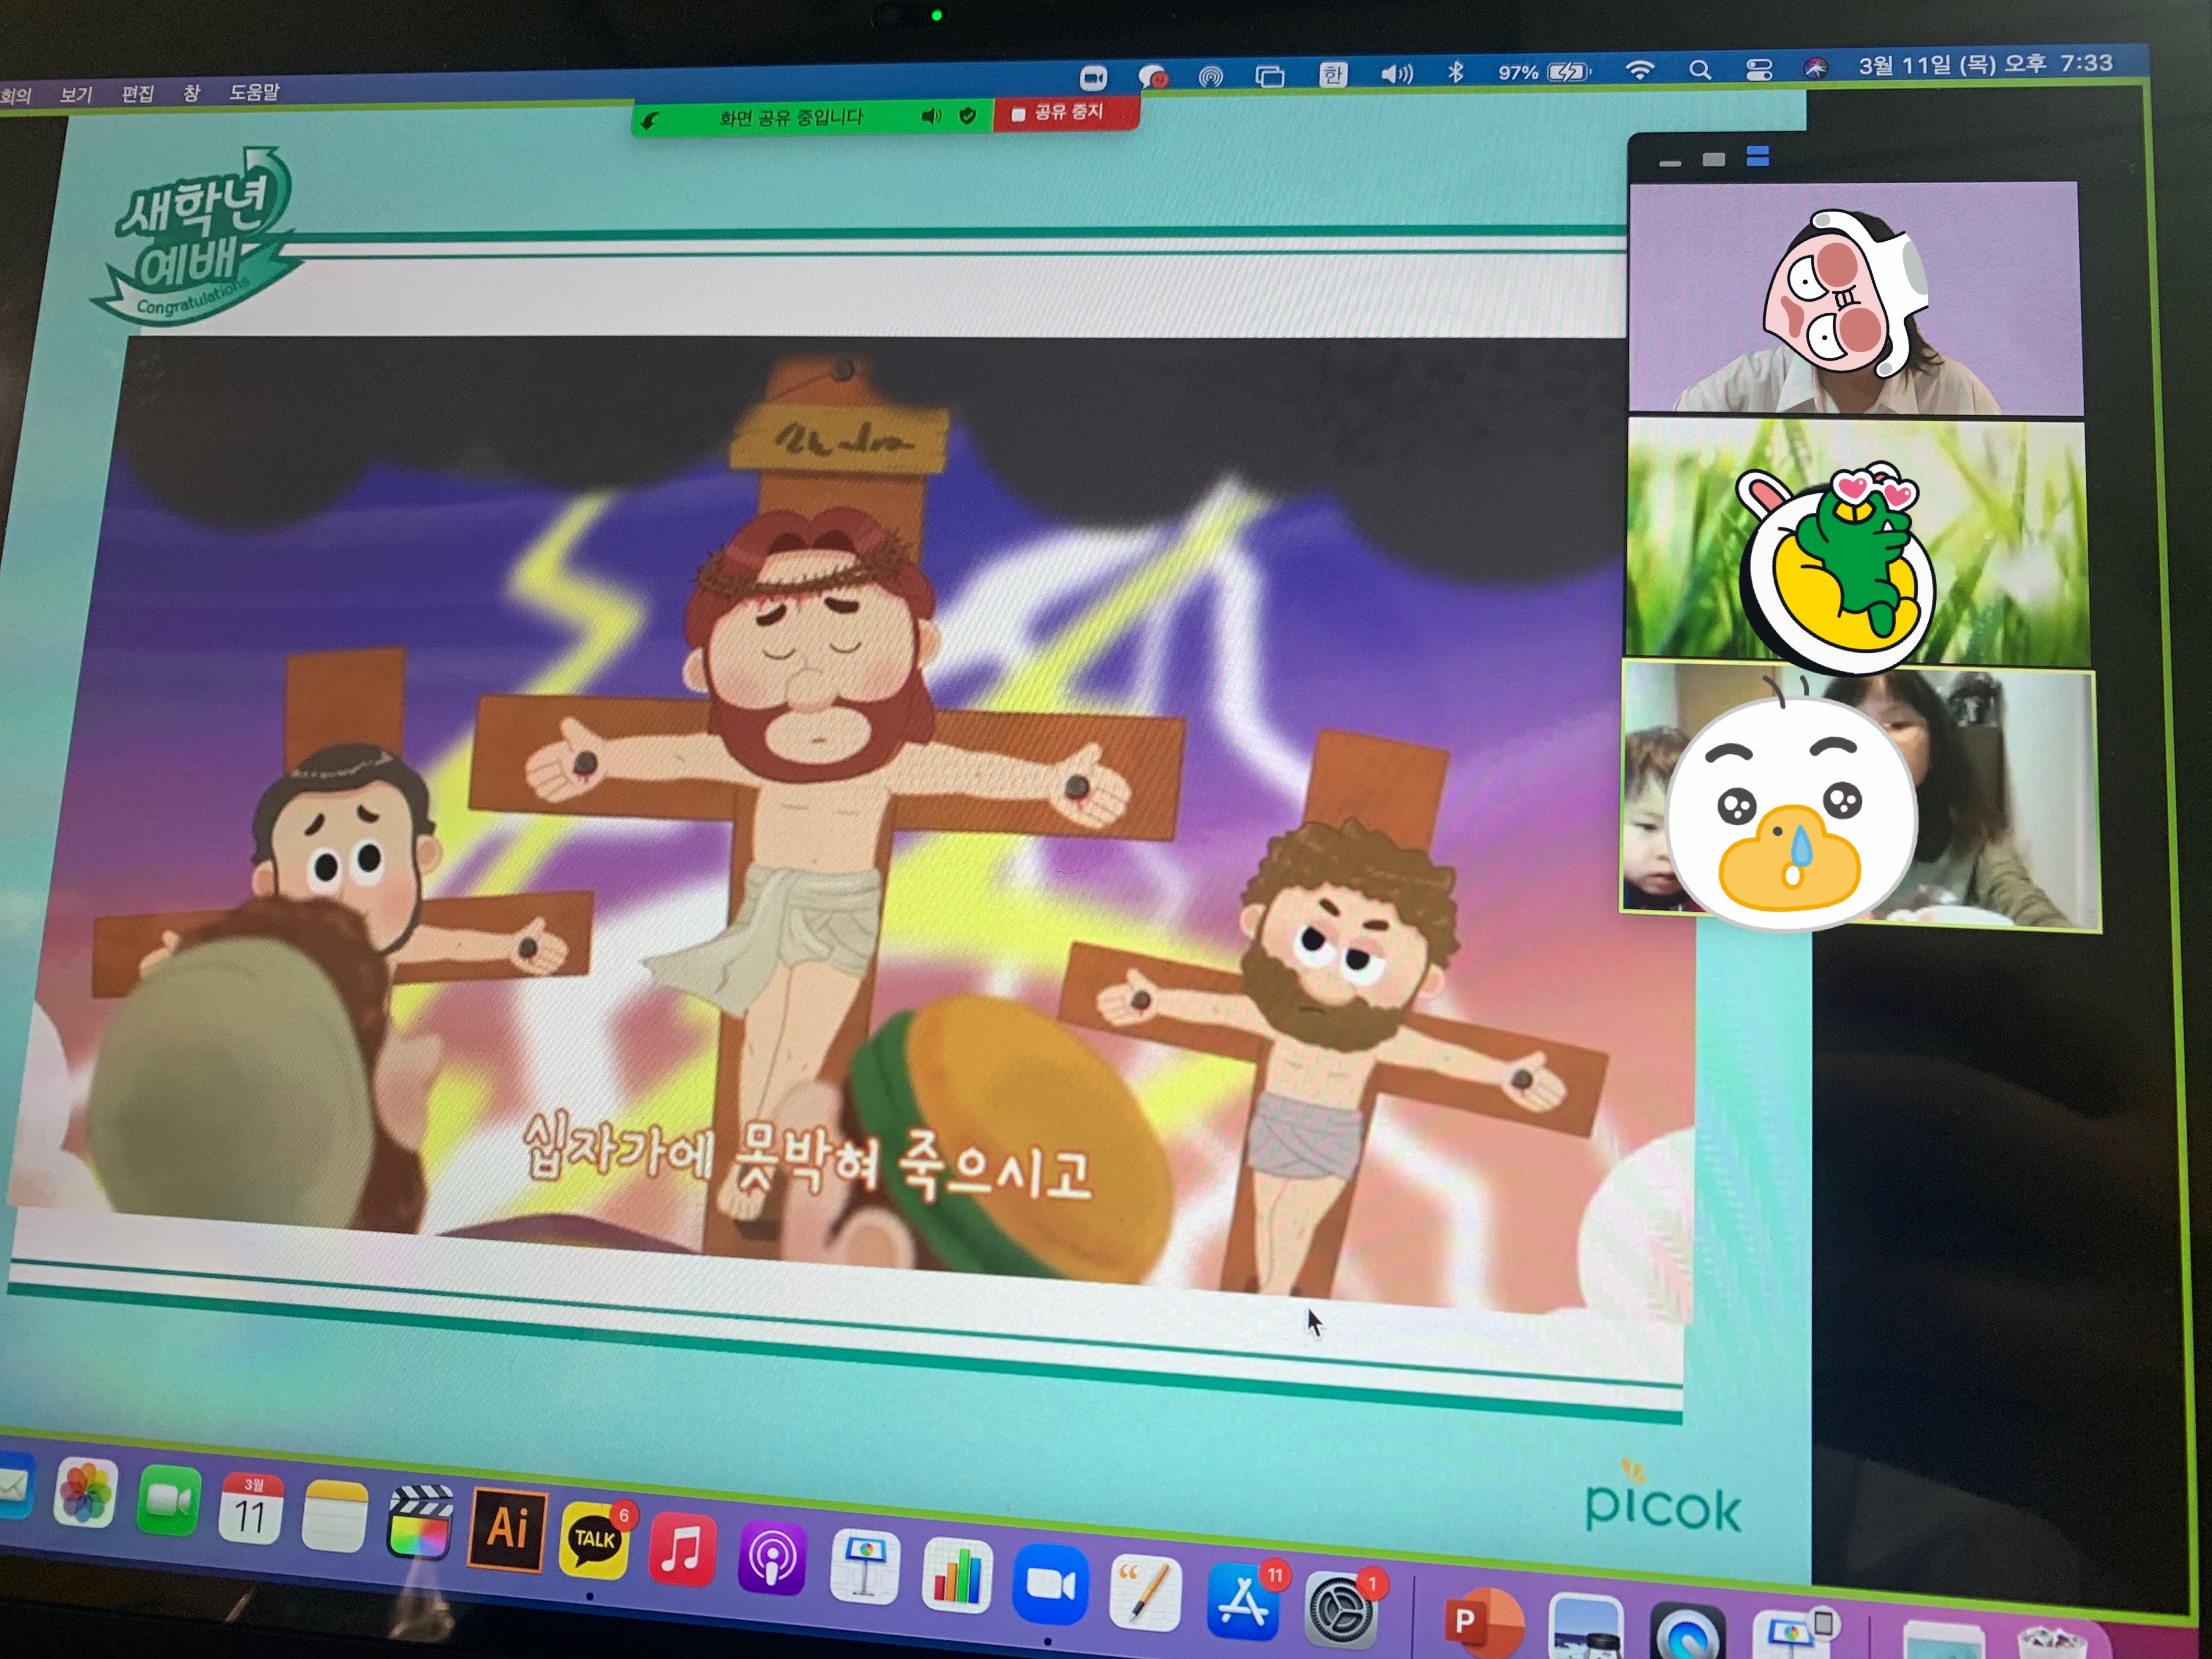
Task: Click the Zoom camera icon in the menu bar
Action: [x=1093, y=77]
